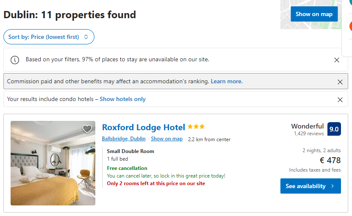The height and width of the screenshot is (216, 352).
Task: Open the Learn more link
Action: pos(227,82)
